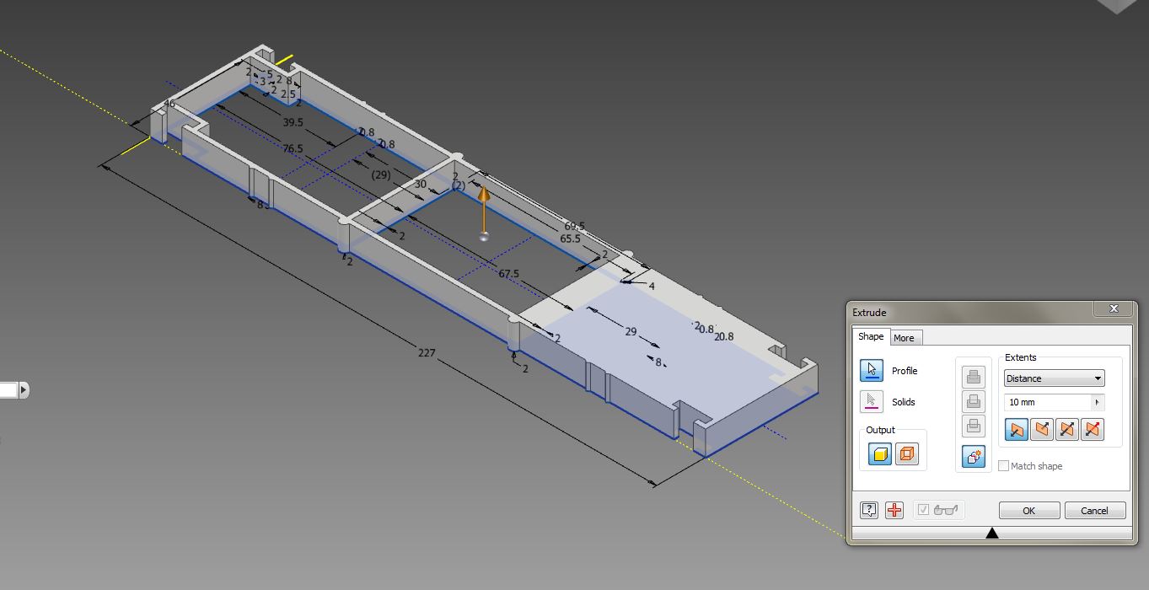
Task: Choose the surface output icon
Action: 909,454
